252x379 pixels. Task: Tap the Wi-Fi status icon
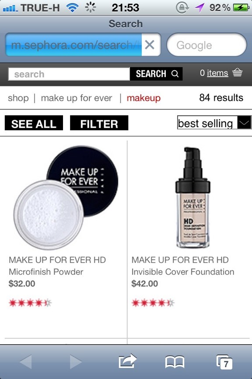pos(72,8)
